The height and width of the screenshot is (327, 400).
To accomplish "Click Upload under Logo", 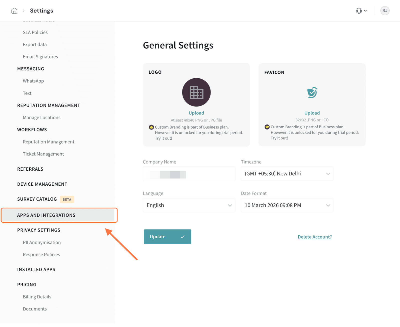I will click(196, 113).
